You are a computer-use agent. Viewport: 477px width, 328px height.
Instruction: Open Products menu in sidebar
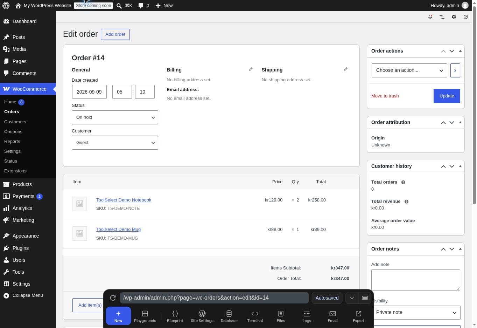pos(22,184)
